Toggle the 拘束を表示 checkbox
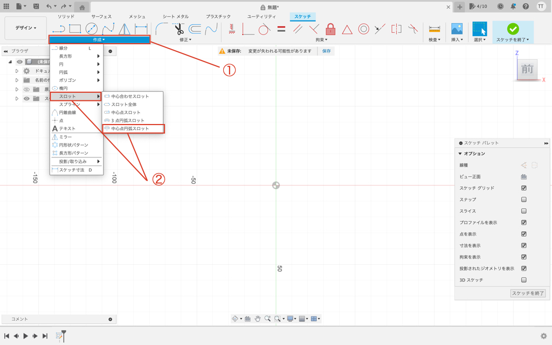Screen dimensions: 552x345 click(x=524, y=257)
